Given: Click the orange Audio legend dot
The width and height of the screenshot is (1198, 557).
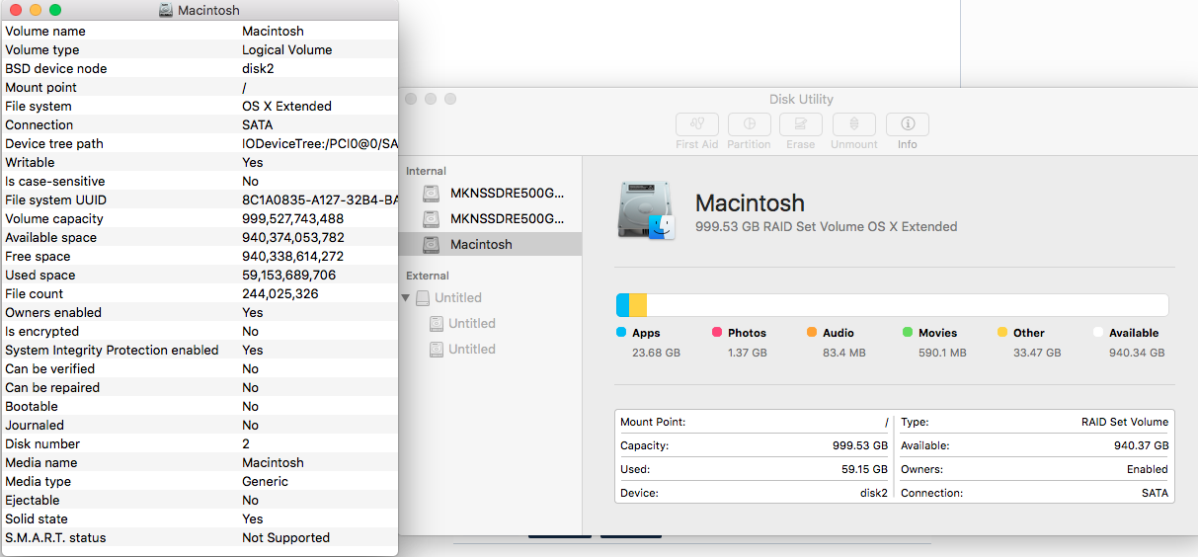Looking at the screenshot, I should [812, 333].
